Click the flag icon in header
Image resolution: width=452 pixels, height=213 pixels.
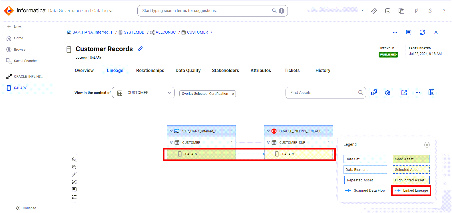coord(417,11)
